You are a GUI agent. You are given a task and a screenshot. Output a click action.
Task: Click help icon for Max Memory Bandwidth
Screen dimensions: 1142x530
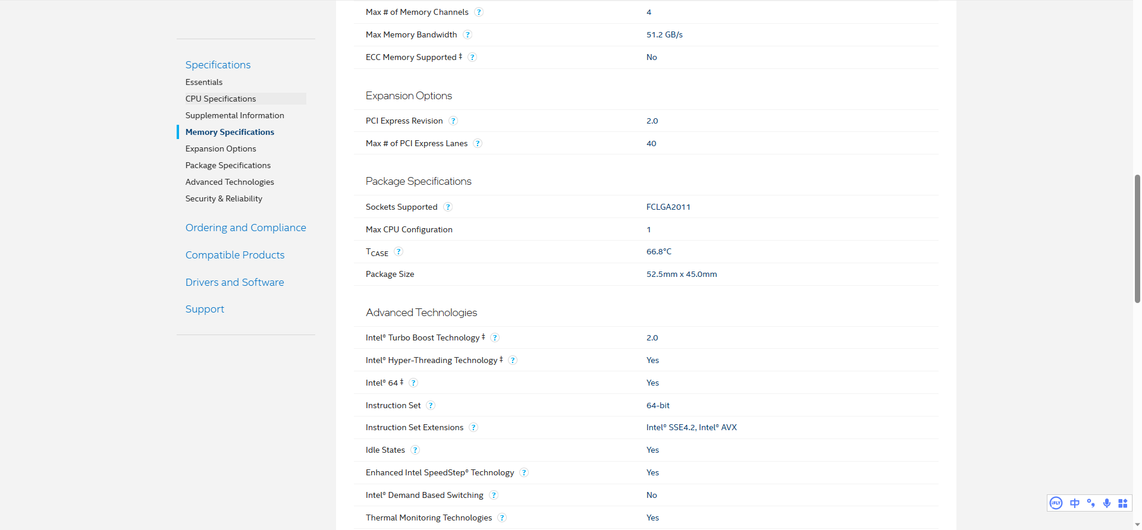tap(468, 35)
